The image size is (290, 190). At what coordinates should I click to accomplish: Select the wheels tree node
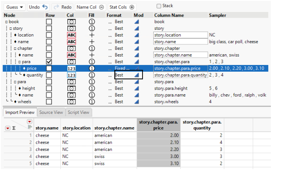pos(24,102)
